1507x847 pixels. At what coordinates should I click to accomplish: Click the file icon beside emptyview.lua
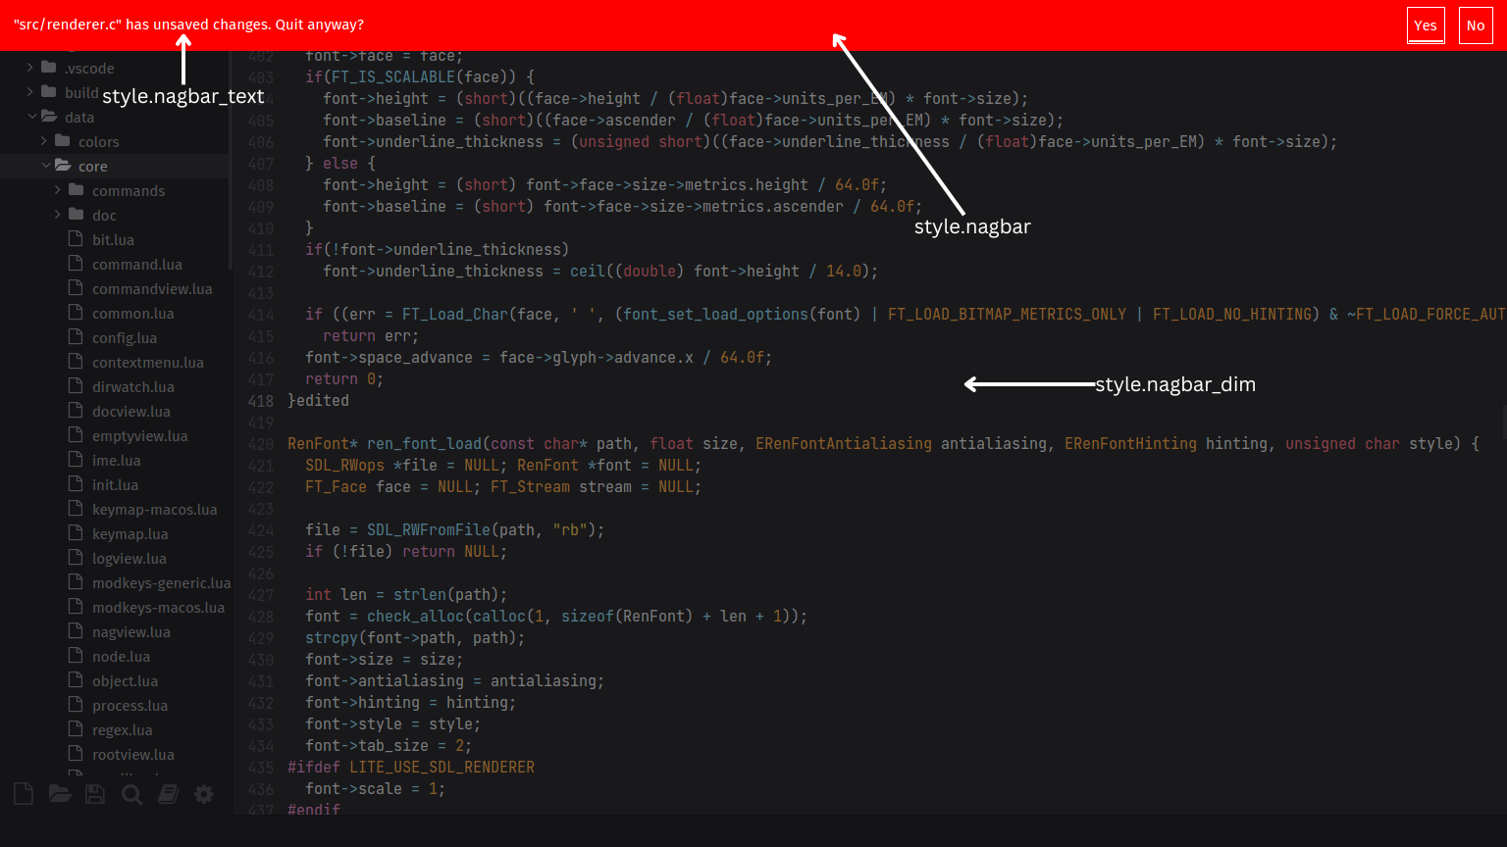coord(76,435)
